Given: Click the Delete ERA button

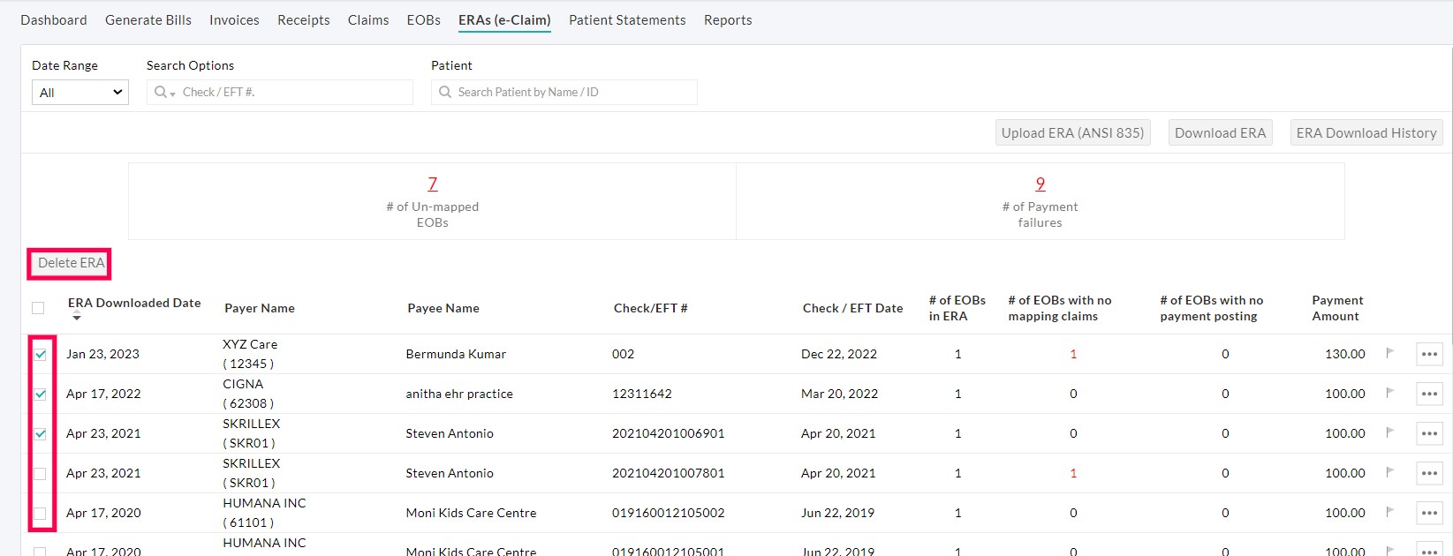Looking at the screenshot, I should point(71,263).
